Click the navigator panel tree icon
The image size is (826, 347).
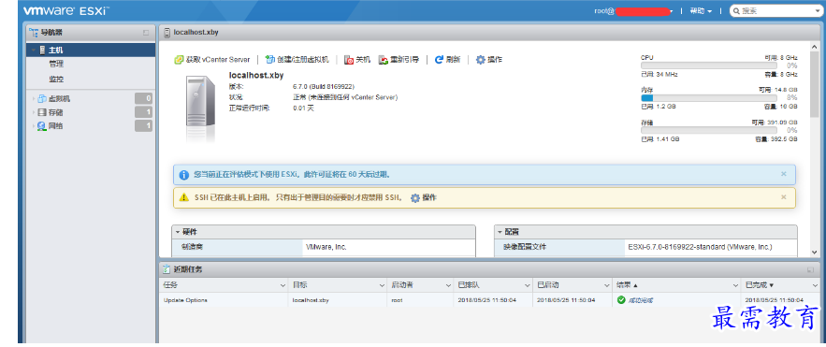tap(34, 32)
